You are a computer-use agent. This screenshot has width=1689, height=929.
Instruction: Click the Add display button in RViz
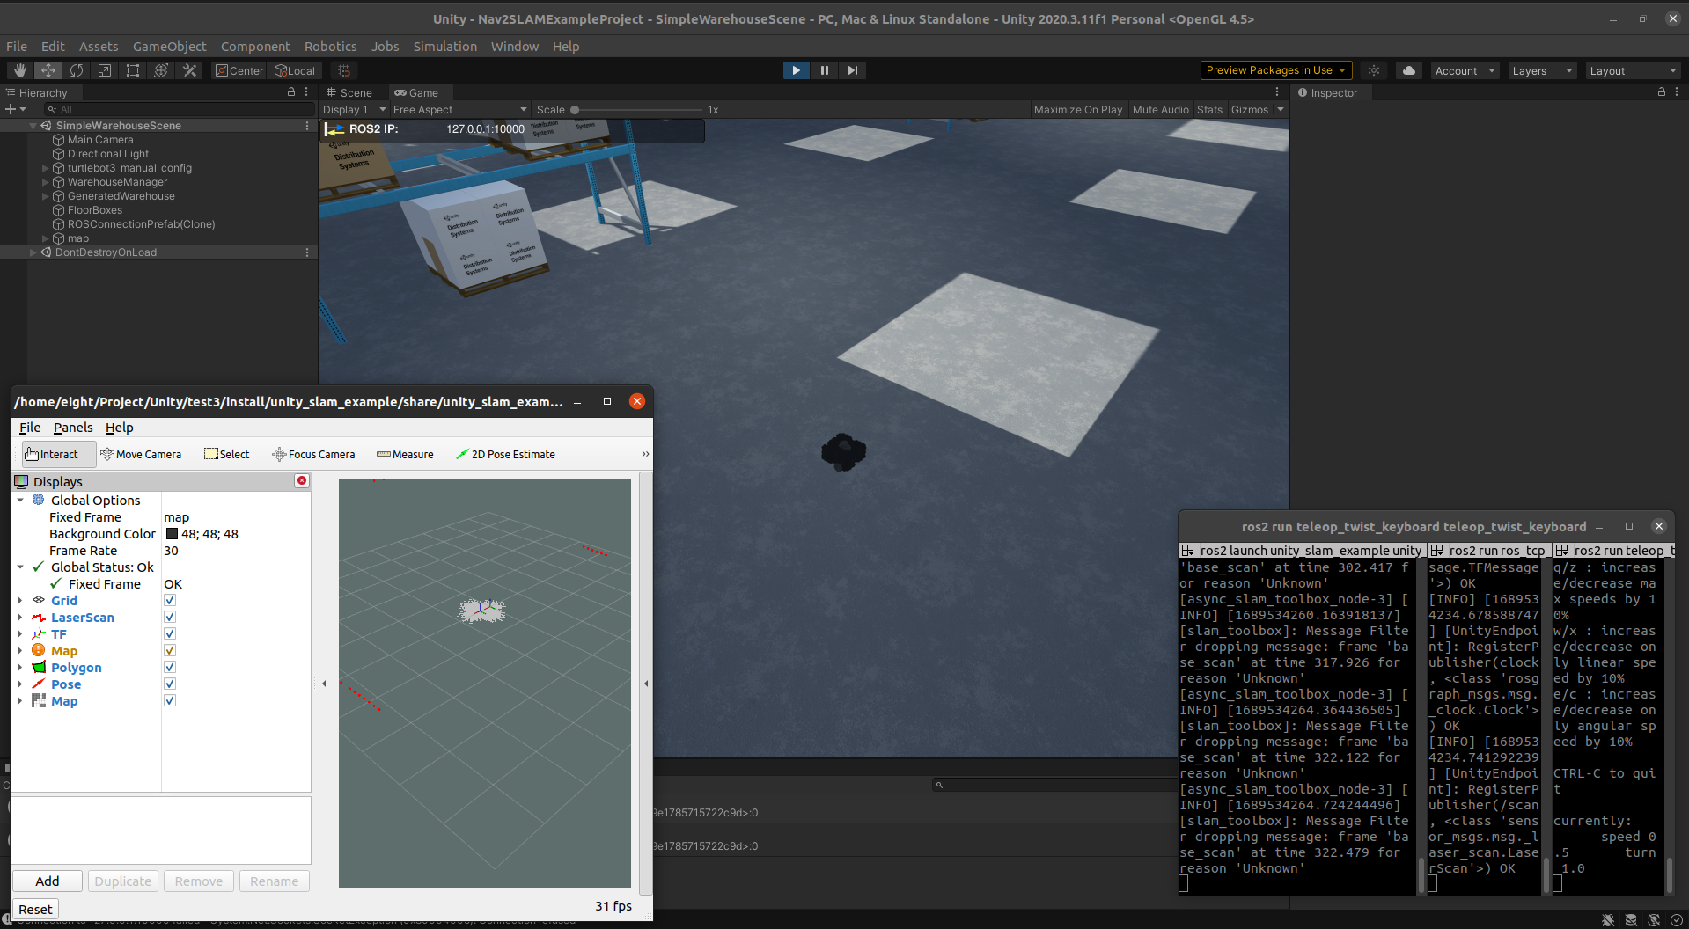[48, 881]
